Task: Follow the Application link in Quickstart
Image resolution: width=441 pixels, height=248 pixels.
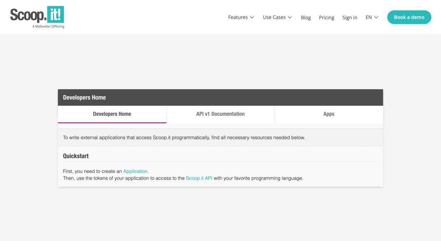Action: tap(135, 171)
